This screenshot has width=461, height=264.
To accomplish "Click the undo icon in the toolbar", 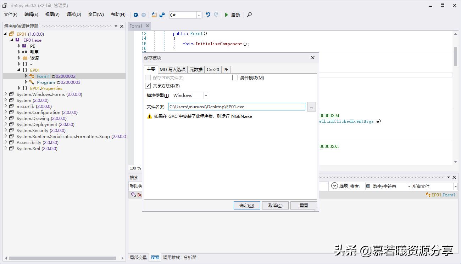I will pyautogui.click(x=208, y=15).
